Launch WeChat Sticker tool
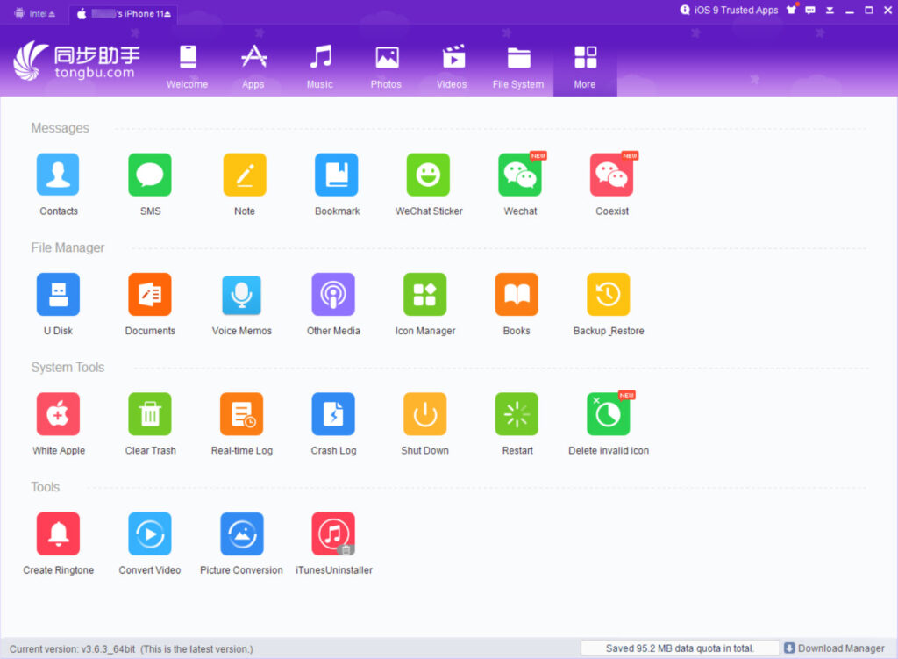 click(428, 175)
